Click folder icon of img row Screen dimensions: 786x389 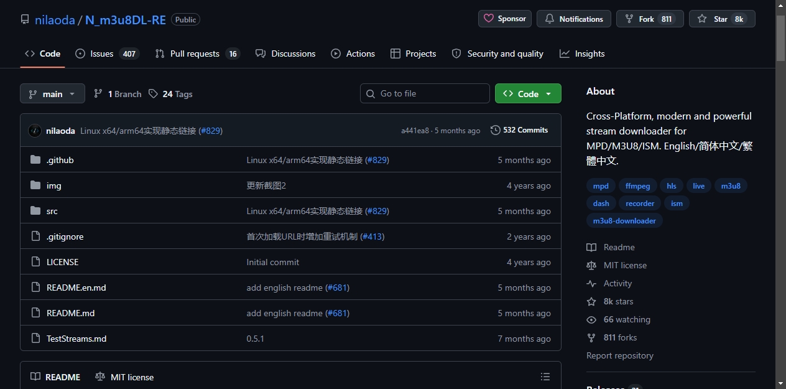click(35, 185)
